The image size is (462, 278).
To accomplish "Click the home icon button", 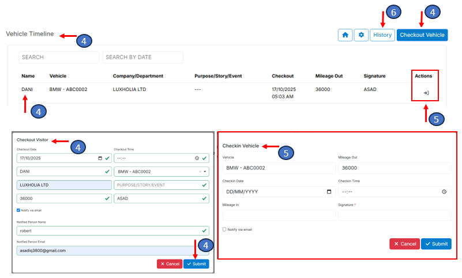I will pos(345,35).
